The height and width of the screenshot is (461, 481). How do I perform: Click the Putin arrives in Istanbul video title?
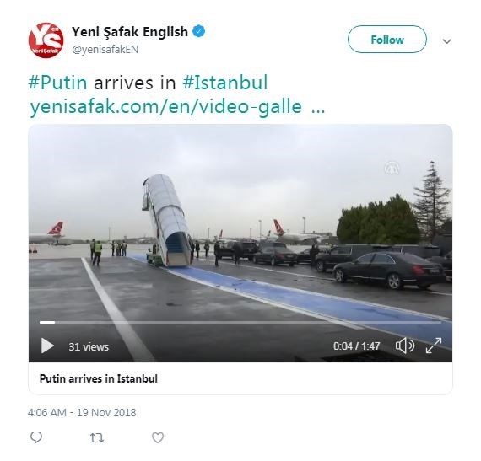pos(99,379)
